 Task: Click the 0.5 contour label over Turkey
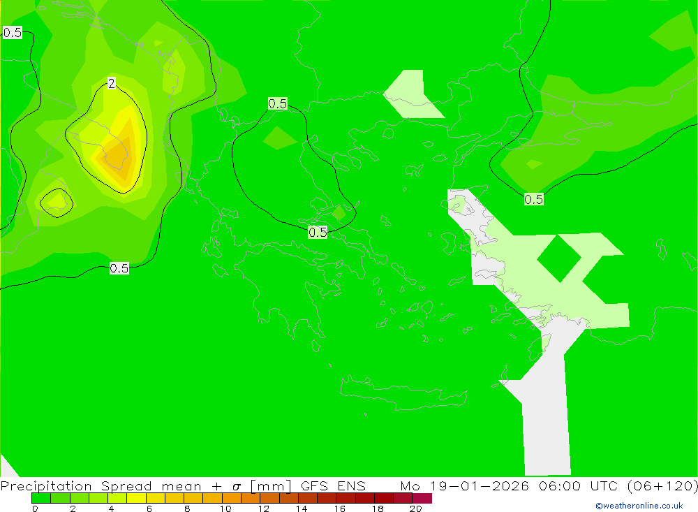533,199
